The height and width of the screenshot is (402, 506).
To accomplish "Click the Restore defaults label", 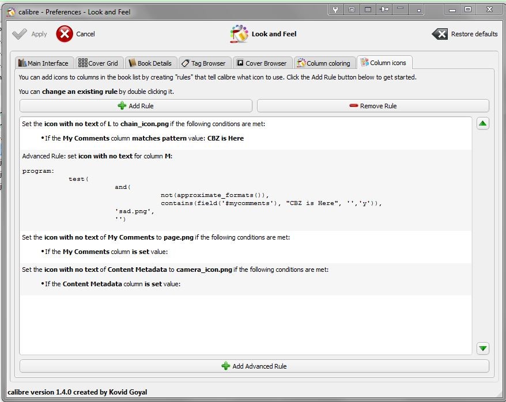I will point(474,34).
